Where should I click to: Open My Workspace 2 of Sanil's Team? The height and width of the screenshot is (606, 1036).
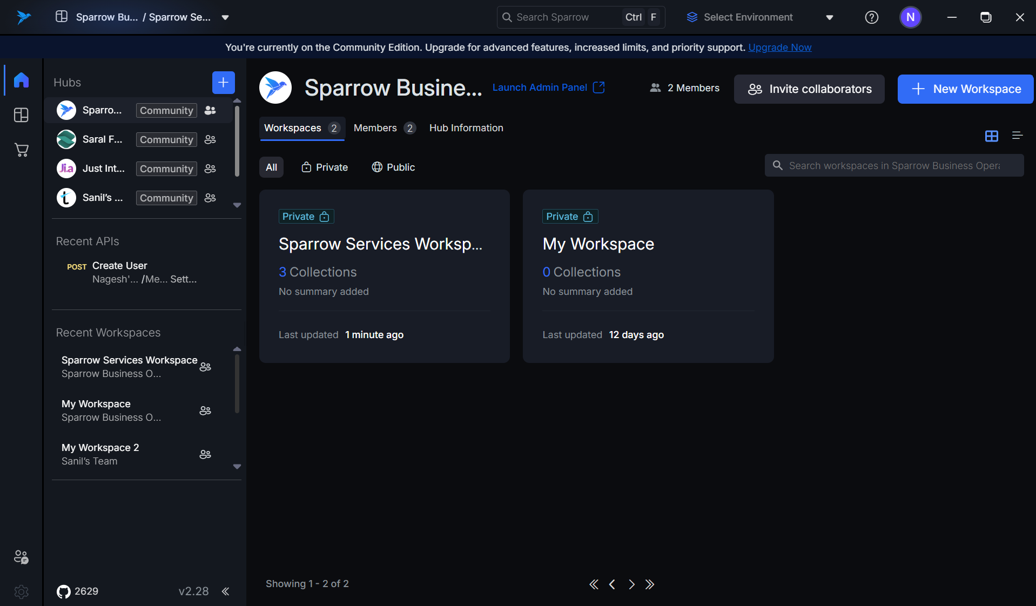138,454
